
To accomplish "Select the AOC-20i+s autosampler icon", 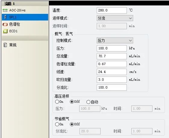I will (5, 10).
